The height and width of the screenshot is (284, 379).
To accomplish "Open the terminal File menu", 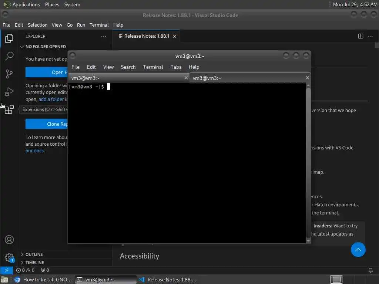I will tap(76, 67).
